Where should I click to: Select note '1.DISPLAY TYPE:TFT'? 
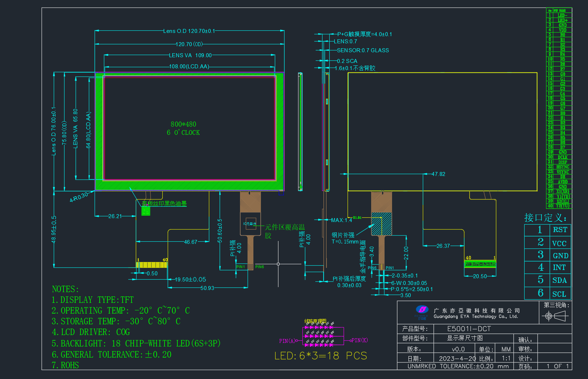tap(92, 300)
